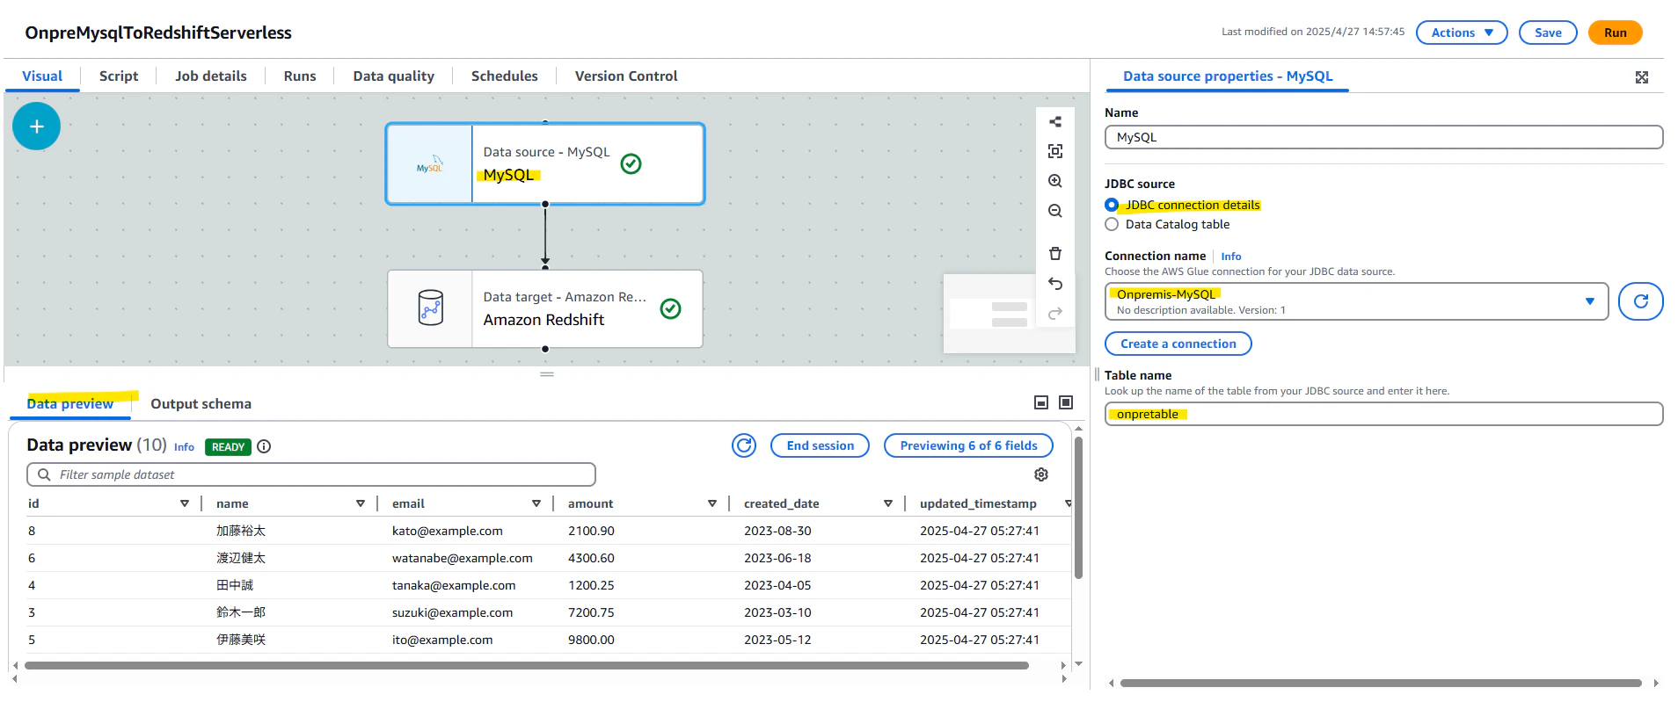
Task: Go to the Runs tab
Action: 300,76
